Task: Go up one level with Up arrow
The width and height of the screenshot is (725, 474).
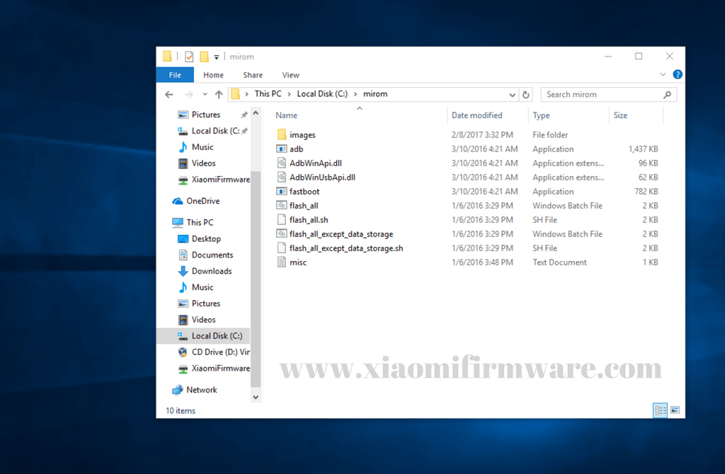Action: click(x=219, y=95)
